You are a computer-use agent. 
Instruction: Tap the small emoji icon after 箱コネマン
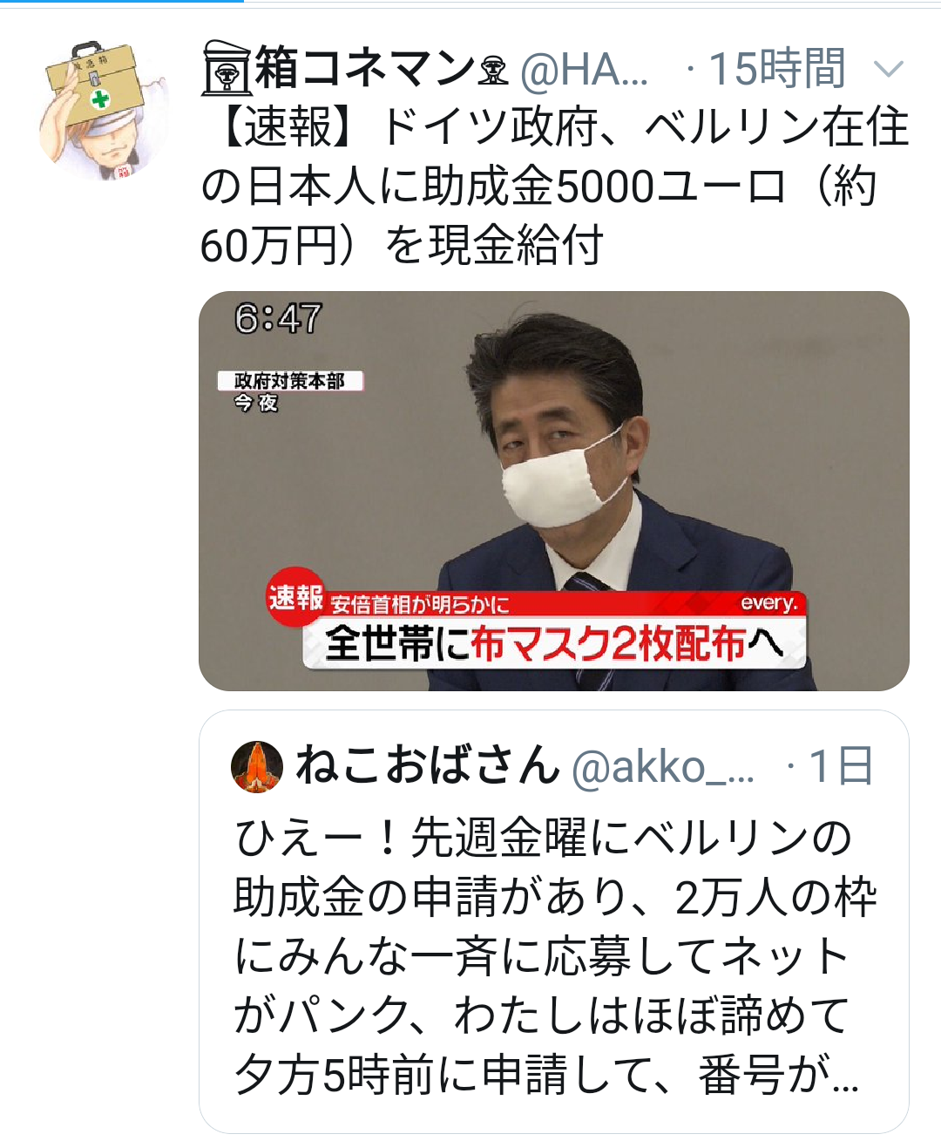(493, 70)
